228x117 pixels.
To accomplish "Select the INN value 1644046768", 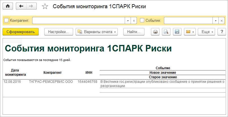I will tap(87, 82).
